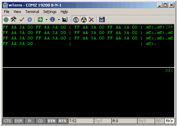This screenshot has height=126, width=177.
Task: Click the radiation symbol toolbar icon
Action: [84, 20]
